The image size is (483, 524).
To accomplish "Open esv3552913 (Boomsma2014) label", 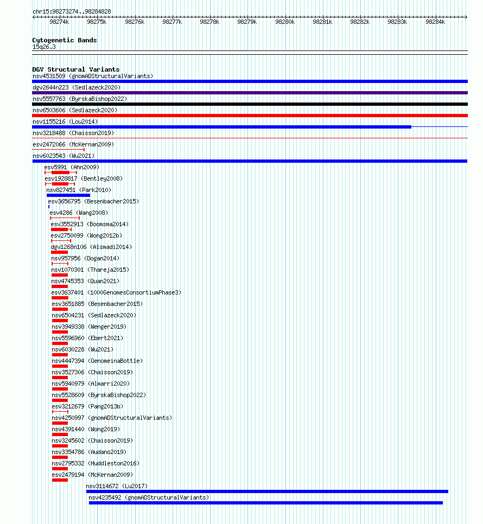I will (90, 224).
